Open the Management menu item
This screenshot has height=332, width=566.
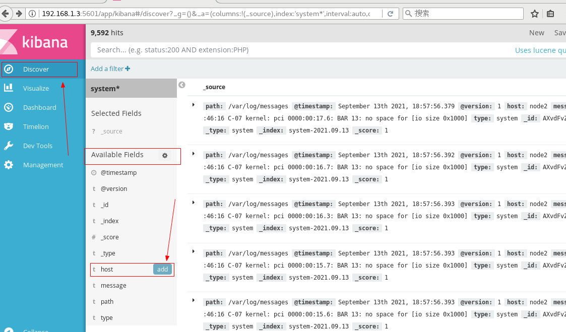(x=43, y=165)
